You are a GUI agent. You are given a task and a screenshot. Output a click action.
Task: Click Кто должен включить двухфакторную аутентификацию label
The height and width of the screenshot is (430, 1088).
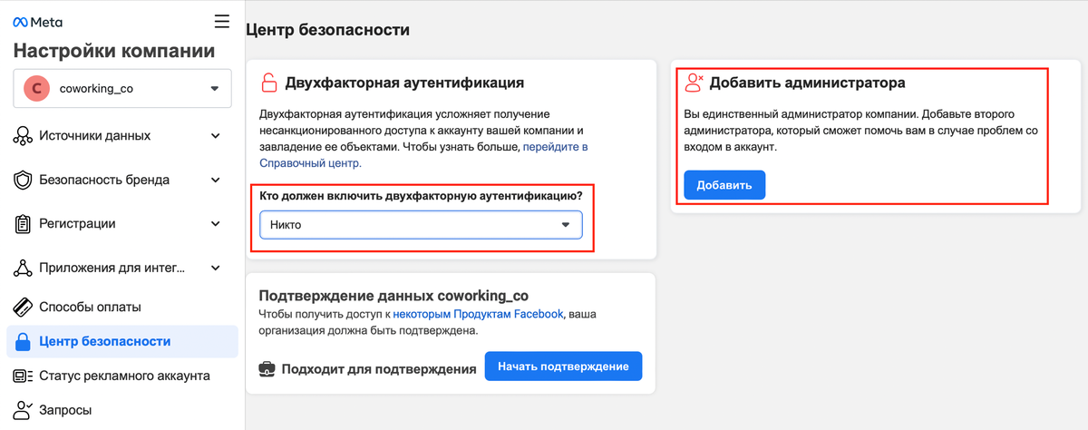[421, 195]
